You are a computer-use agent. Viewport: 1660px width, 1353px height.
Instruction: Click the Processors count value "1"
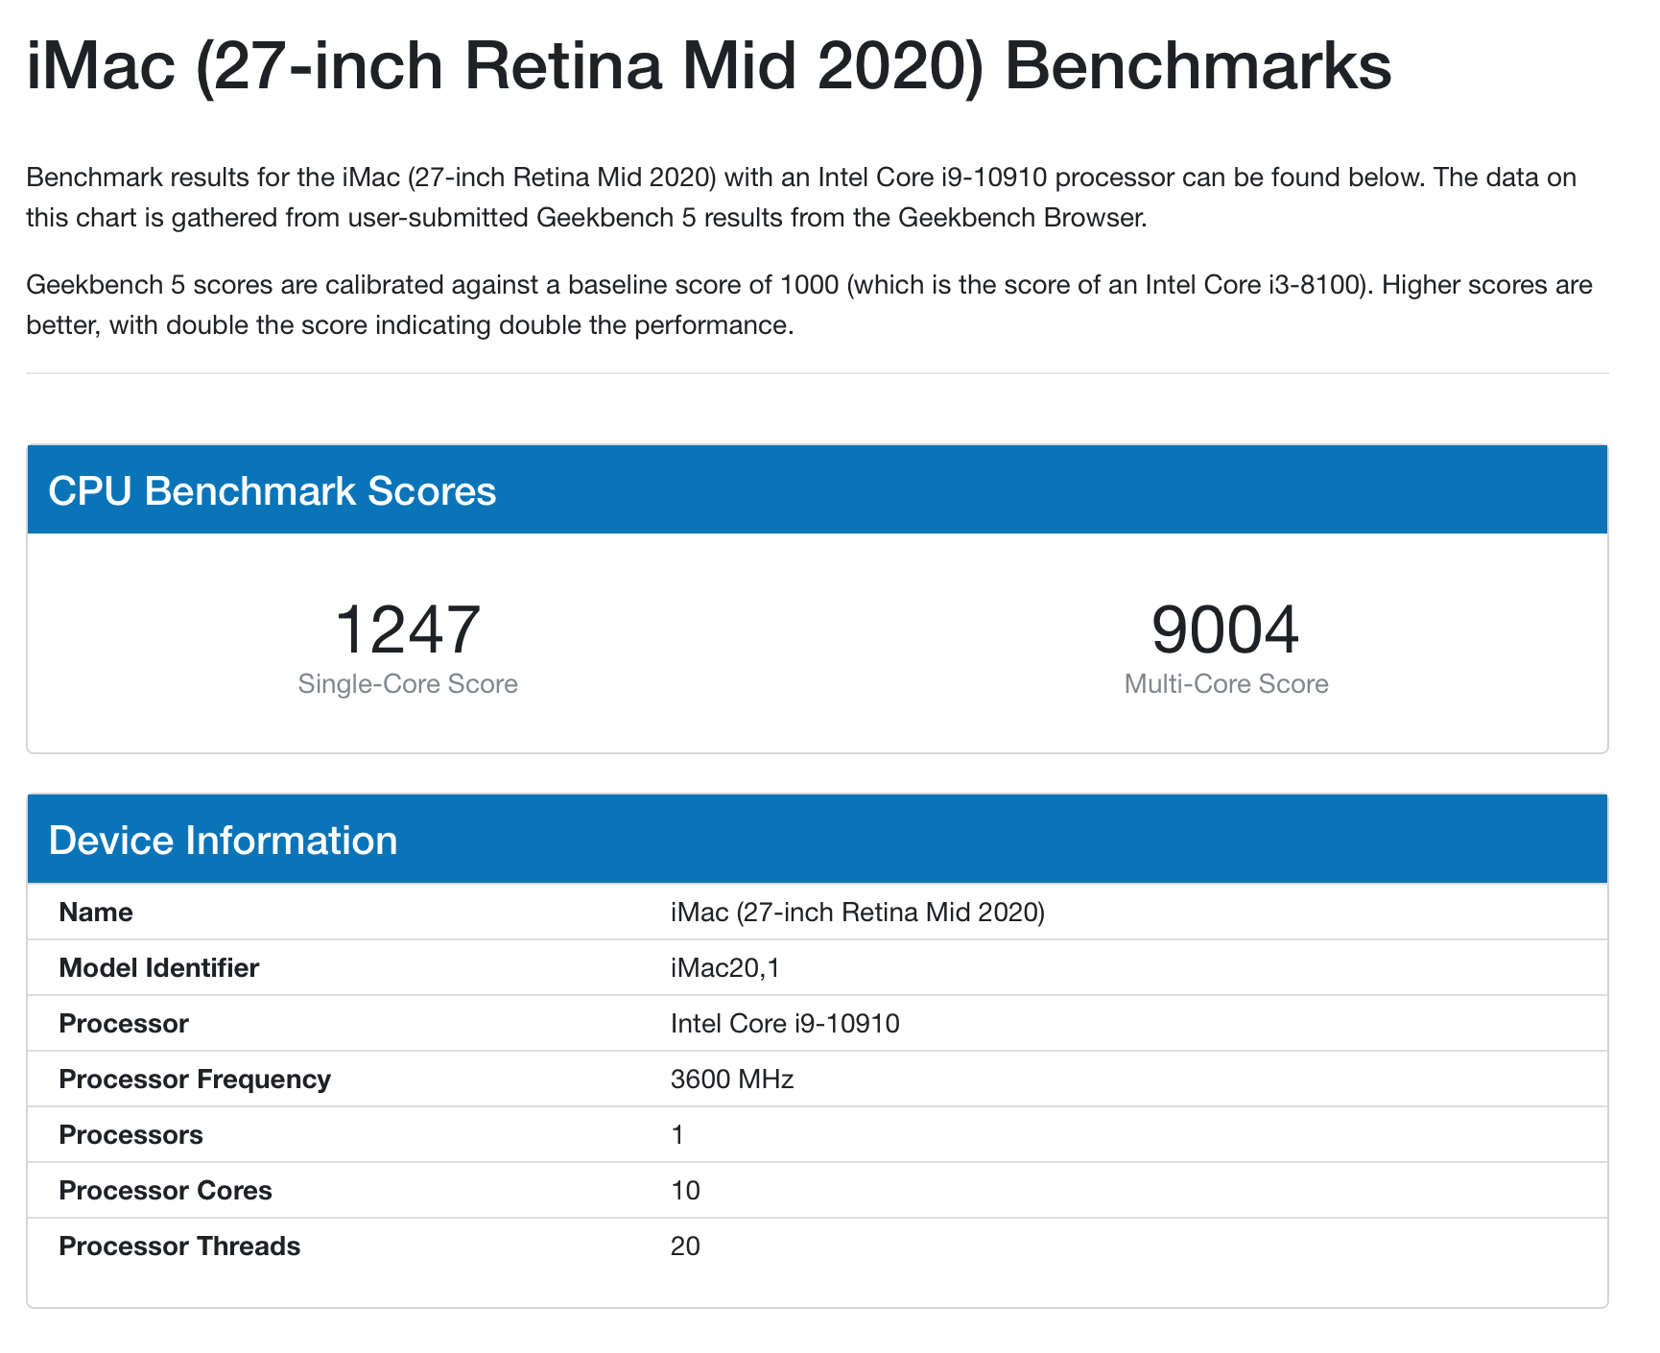point(677,1134)
